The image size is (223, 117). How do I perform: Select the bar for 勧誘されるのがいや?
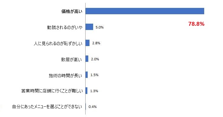point(89,27)
